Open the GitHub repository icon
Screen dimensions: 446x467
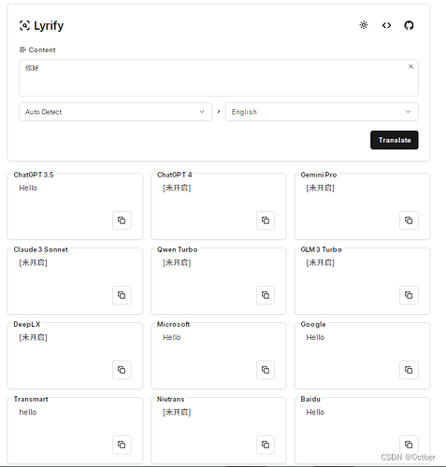coord(409,25)
